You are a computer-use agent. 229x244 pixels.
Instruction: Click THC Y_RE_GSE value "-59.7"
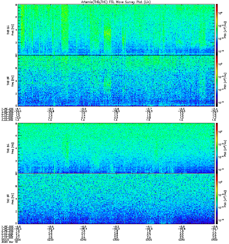coord(214,229)
